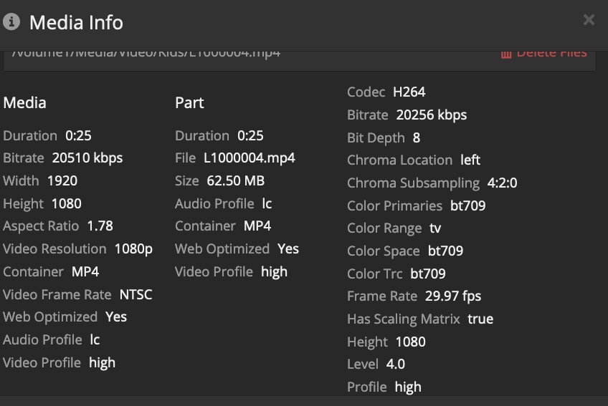Select the Aspect Ratio 1.78 value
Image resolution: width=608 pixels, height=406 pixels.
click(x=100, y=226)
